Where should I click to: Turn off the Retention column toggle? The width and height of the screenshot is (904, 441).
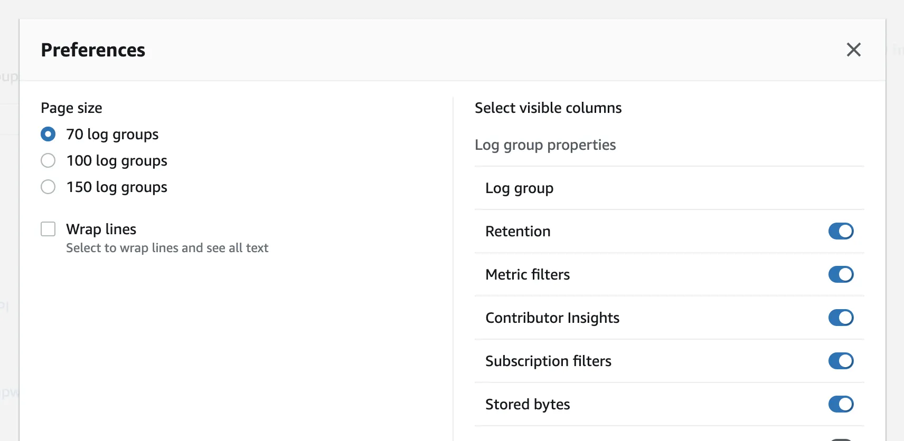pyautogui.click(x=841, y=231)
